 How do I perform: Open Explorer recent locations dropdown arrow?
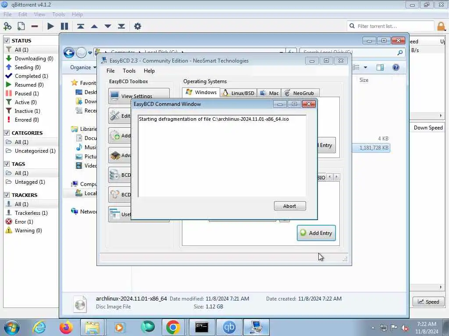click(x=90, y=53)
